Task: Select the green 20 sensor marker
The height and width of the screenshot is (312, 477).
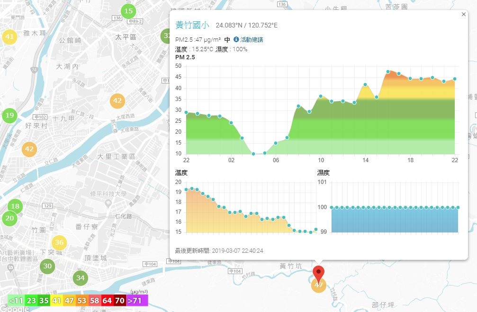Action: click(9, 218)
